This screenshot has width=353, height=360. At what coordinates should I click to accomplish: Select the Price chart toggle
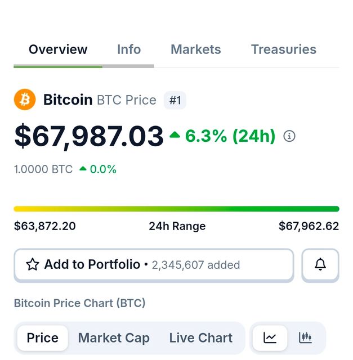point(42,338)
